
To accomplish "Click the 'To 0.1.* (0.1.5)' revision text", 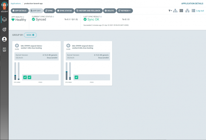I will [x=71, y=20].
